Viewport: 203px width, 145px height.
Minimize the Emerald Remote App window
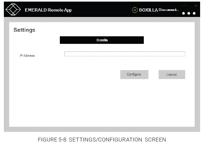(x=184, y=6)
